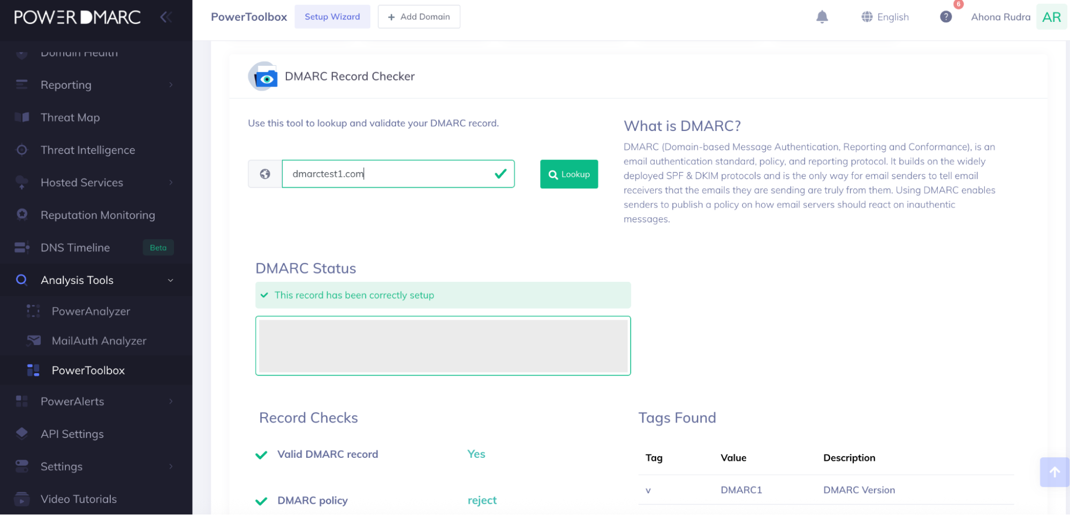Screen dimensions: 1070x515
Task: Expand the Reporting submenu
Action: (x=170, y=84)
